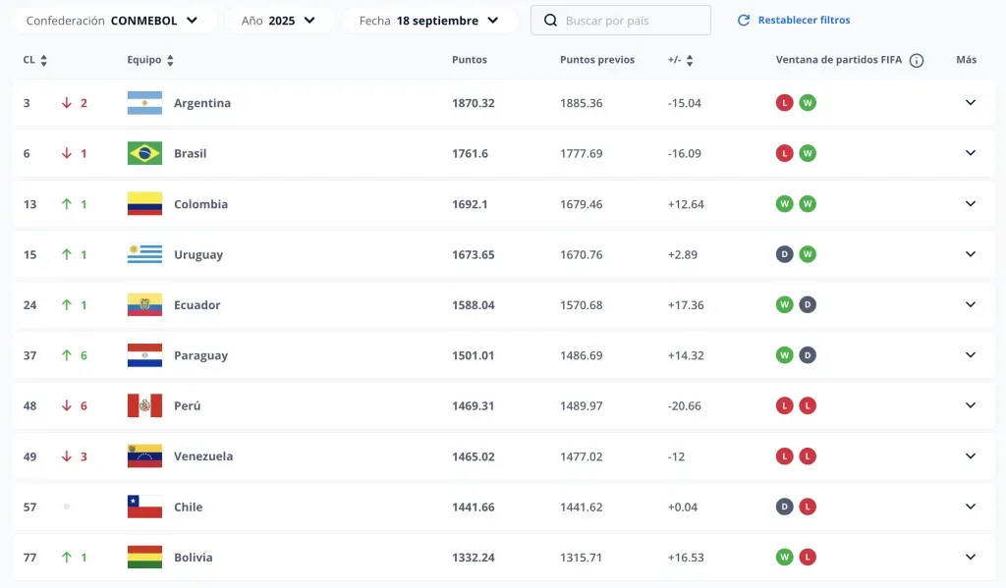This screenshot has width=1006, height=588.
Task: Click Restablecer filtros link
Action: click(x=794, y=21)
